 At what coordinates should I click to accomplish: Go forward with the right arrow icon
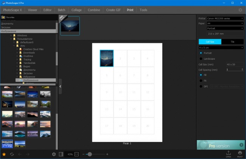pos(28,154)
